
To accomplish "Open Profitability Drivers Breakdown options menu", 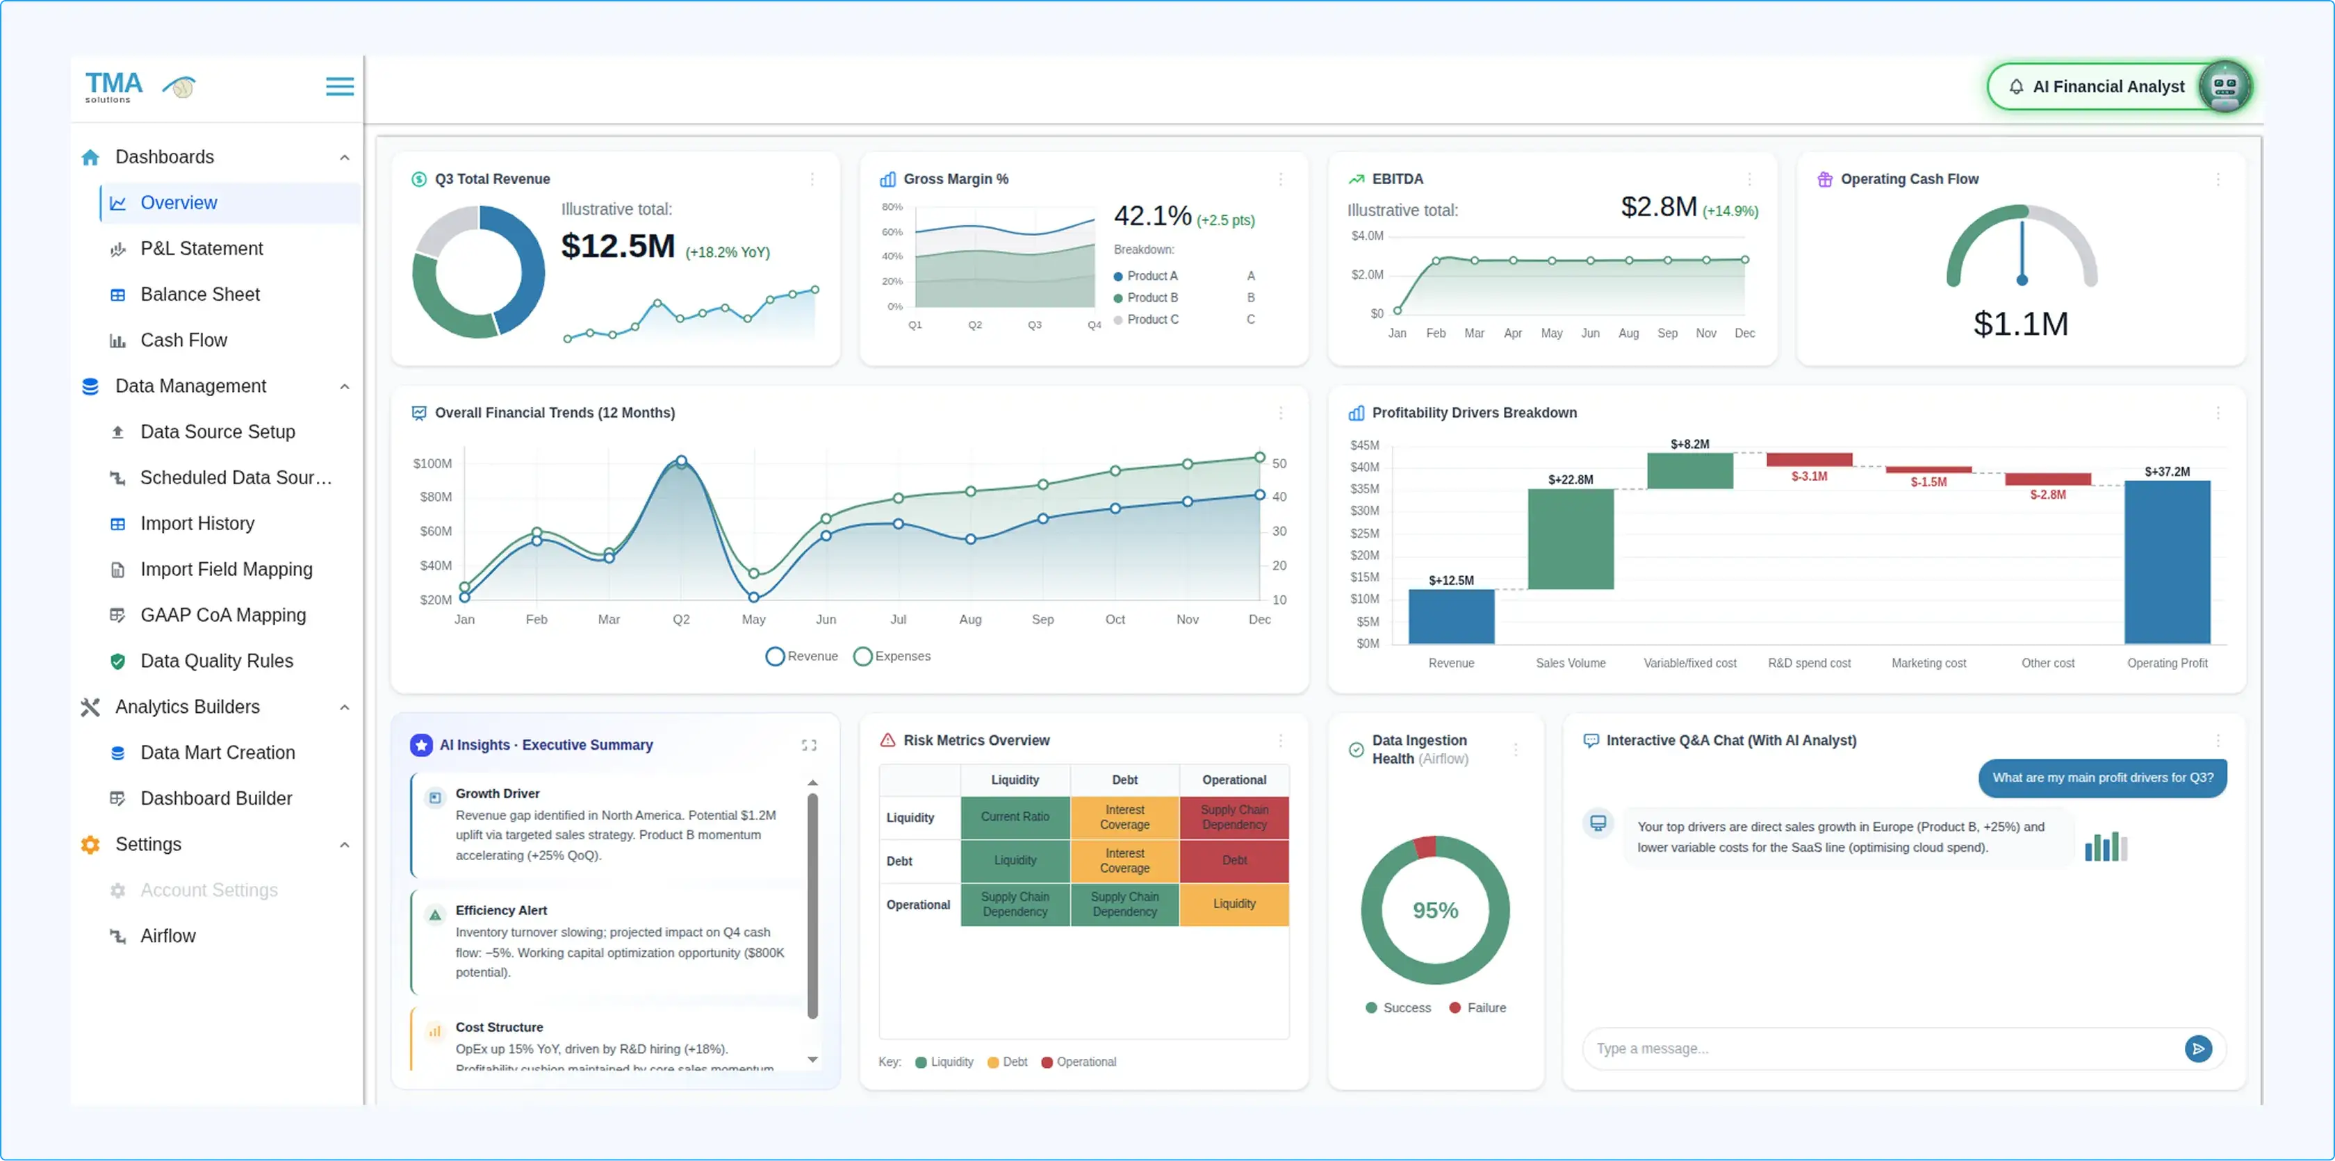I will tap(2218, 413).
